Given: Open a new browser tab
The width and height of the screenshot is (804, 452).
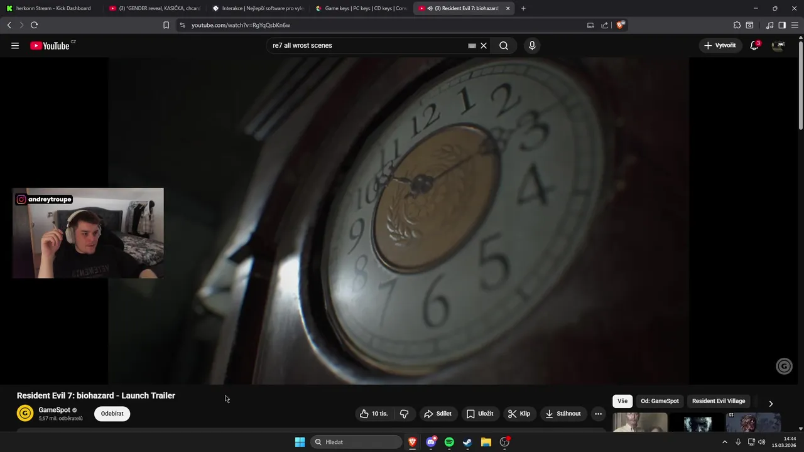Looking at the screenshot, I should coord(523,8).
